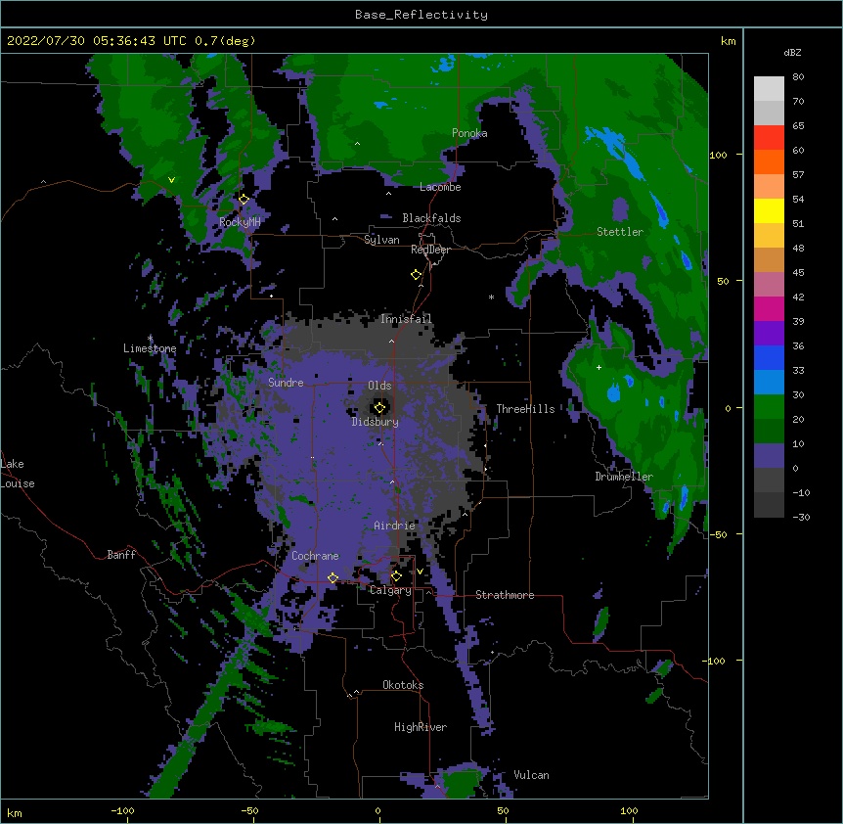Click the km unit label at top right

click(729, 41)
